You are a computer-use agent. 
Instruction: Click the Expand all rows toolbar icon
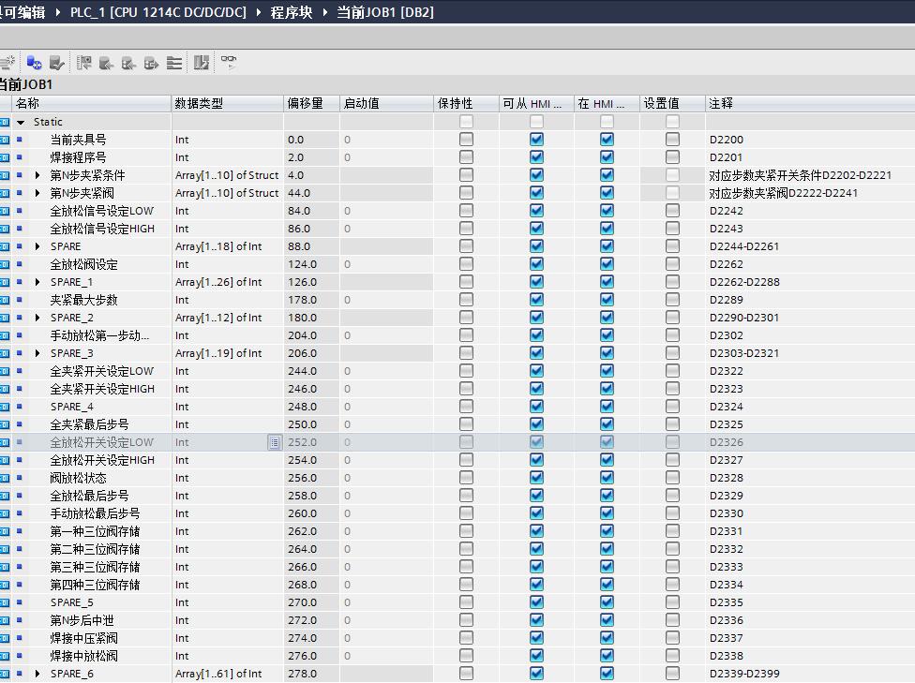[174, 63]
